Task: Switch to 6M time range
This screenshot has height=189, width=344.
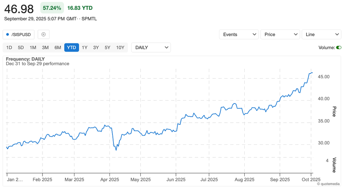Action: coord(58,48)
